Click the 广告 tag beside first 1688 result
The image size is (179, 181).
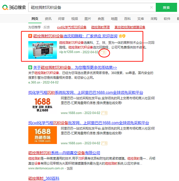click(x=104, y=113)
